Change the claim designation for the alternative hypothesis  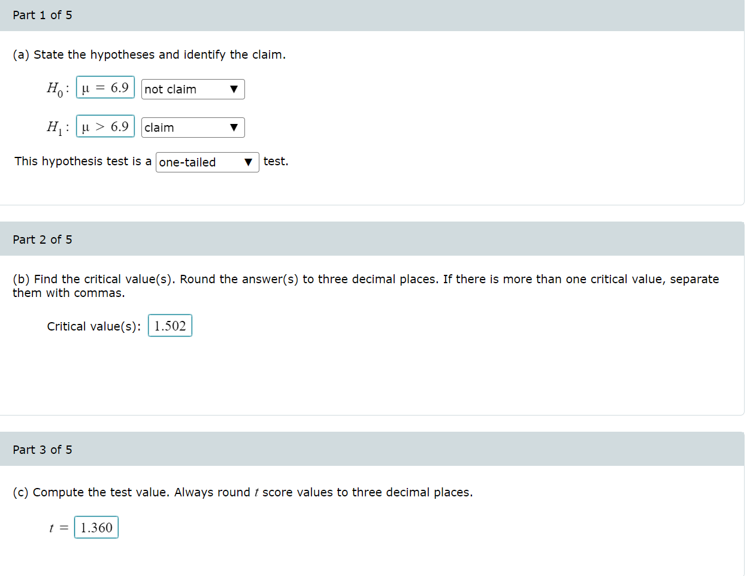pyautogui.click(x=192, y=127)
